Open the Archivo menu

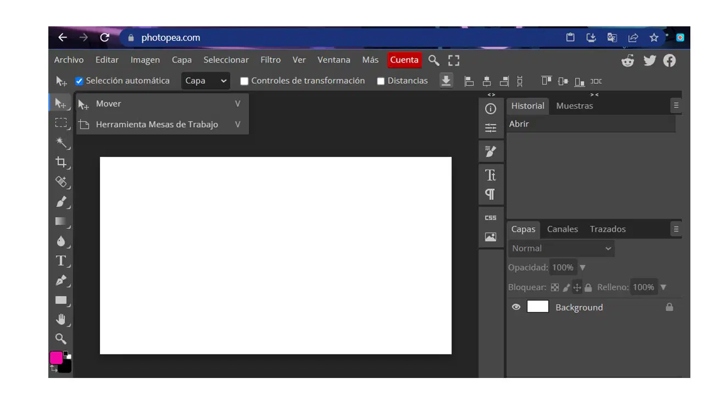point(69,60)
